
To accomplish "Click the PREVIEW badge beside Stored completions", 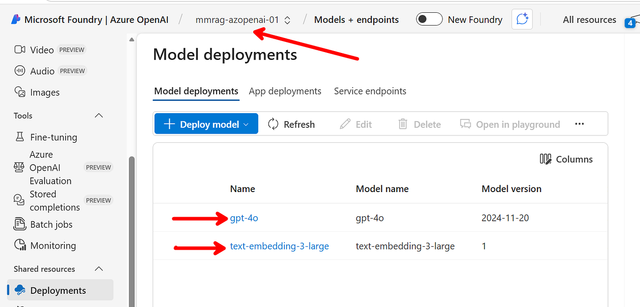I will 99,200.
